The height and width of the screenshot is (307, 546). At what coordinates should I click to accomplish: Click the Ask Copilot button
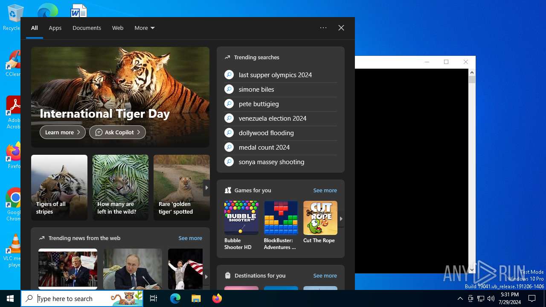pos(117,132)
